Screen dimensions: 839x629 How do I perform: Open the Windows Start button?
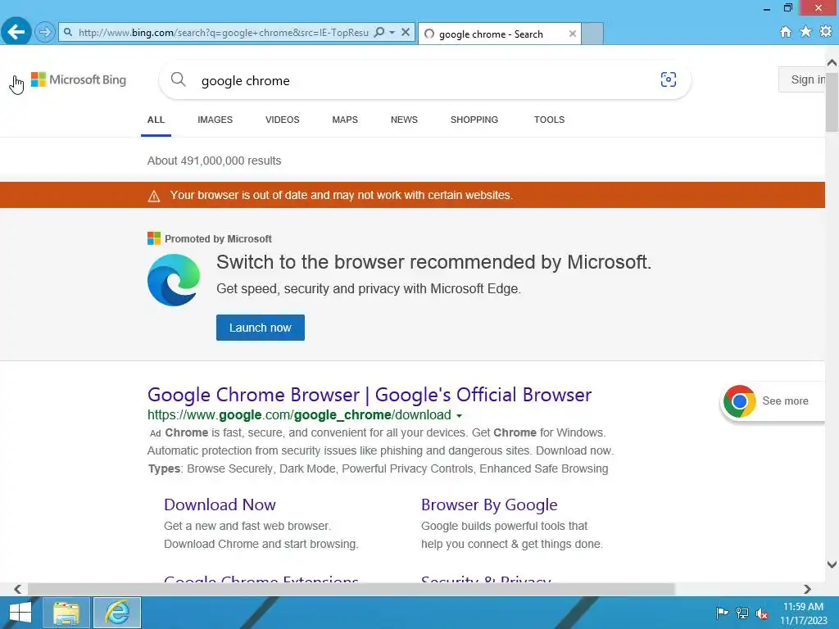click(x=20, y=613)
